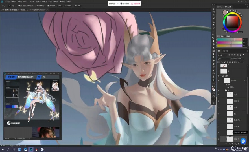Lock all padlock icon in Layers
The width and height of the screenshot is (249, 152).
pyautogui.click(x=232, y=62)
